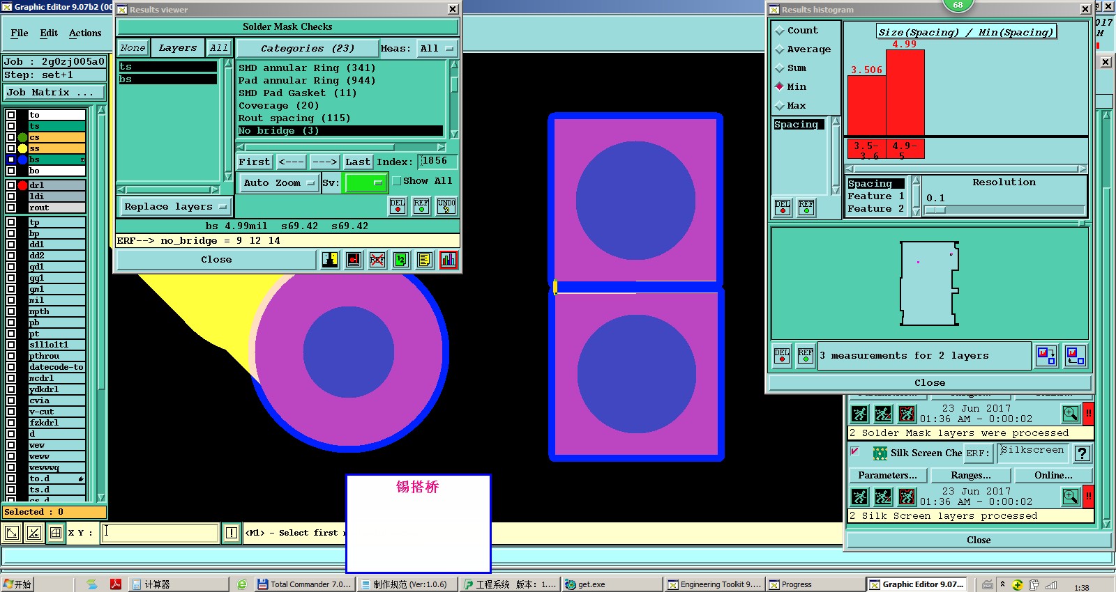Toggle the Silk Screen Checks checkbox
Screen dimensions: 1116x592
click(854, 451)
